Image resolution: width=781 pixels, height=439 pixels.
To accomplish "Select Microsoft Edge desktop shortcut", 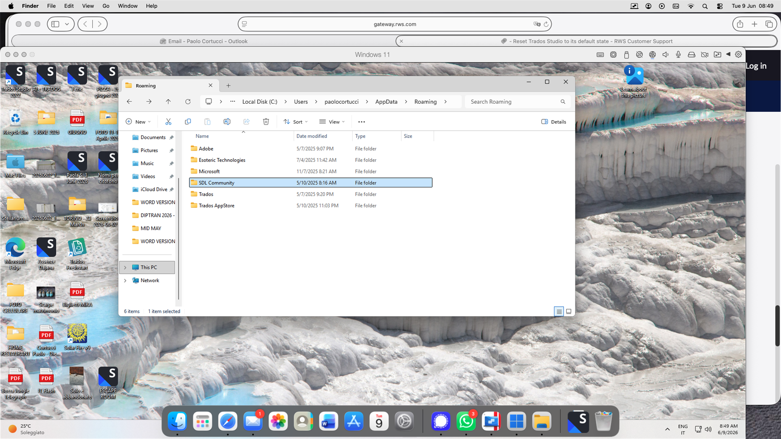I will pos(16,254).
